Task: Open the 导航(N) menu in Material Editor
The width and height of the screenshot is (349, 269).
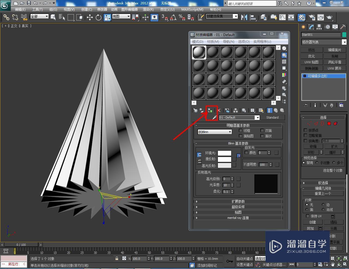Action: [228, 42]
